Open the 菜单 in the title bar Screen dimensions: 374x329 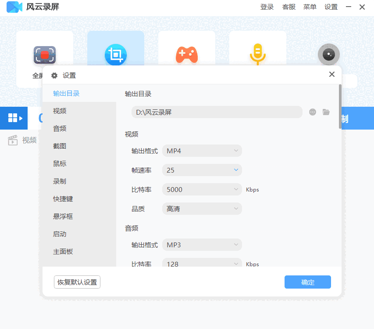pos(310,7)
